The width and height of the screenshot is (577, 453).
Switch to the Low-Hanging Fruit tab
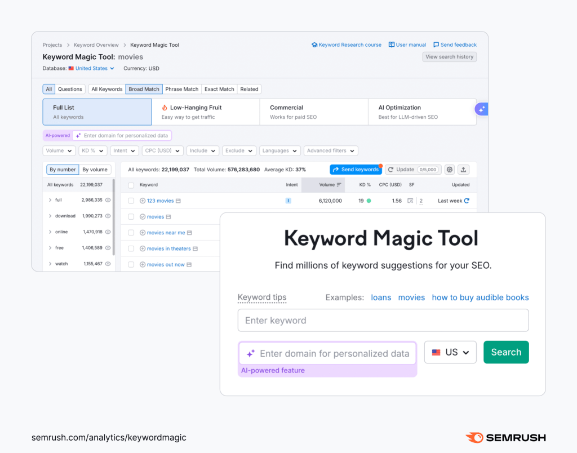pos(205,112)
